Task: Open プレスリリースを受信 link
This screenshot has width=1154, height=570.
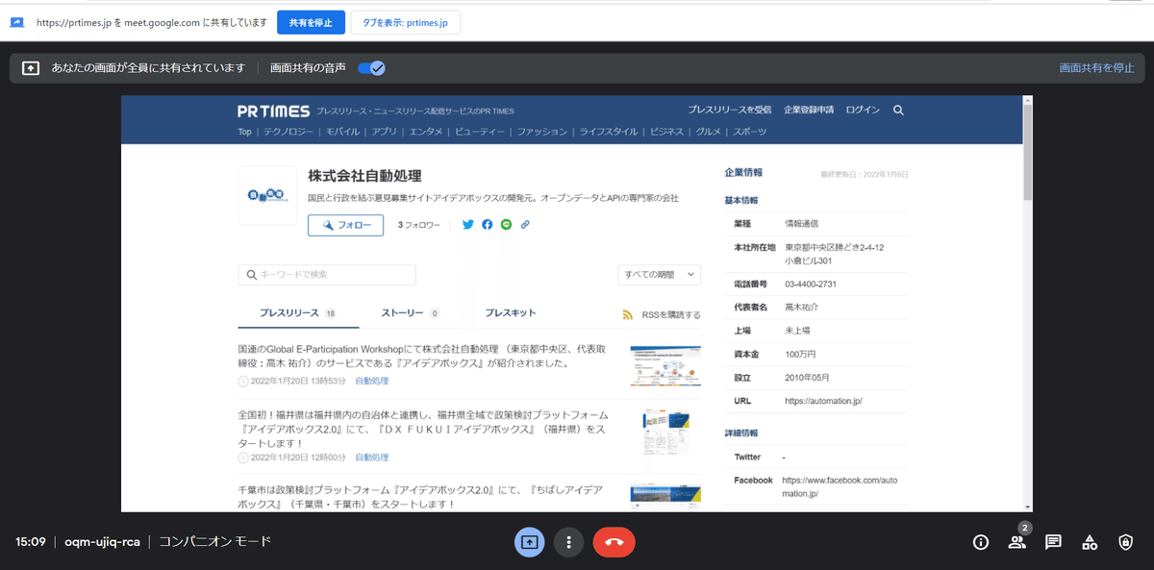Action: [730, 111]
